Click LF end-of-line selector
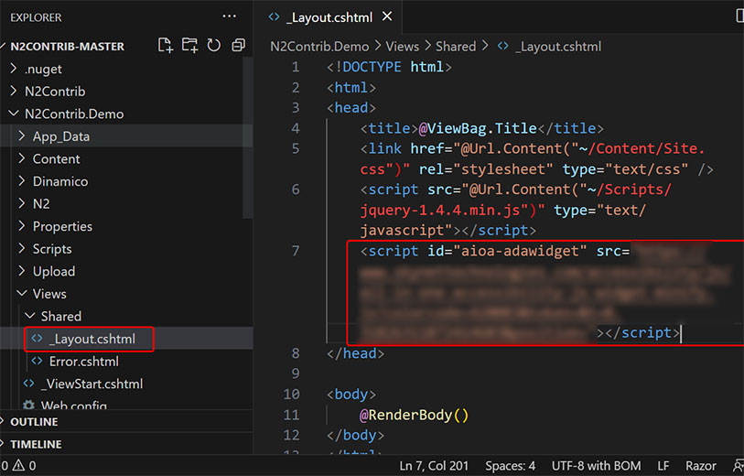Screen dimensions: 744x476 [663, 466]
